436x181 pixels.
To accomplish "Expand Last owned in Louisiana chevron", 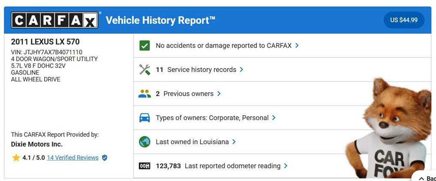I will [234, 142].
